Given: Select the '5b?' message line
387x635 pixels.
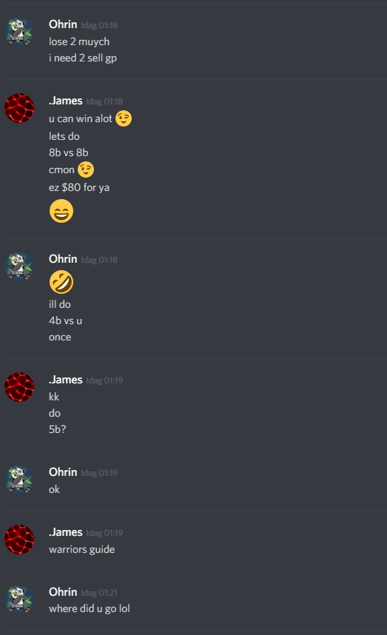Looking at the screenshot, I should coord(57,429).
